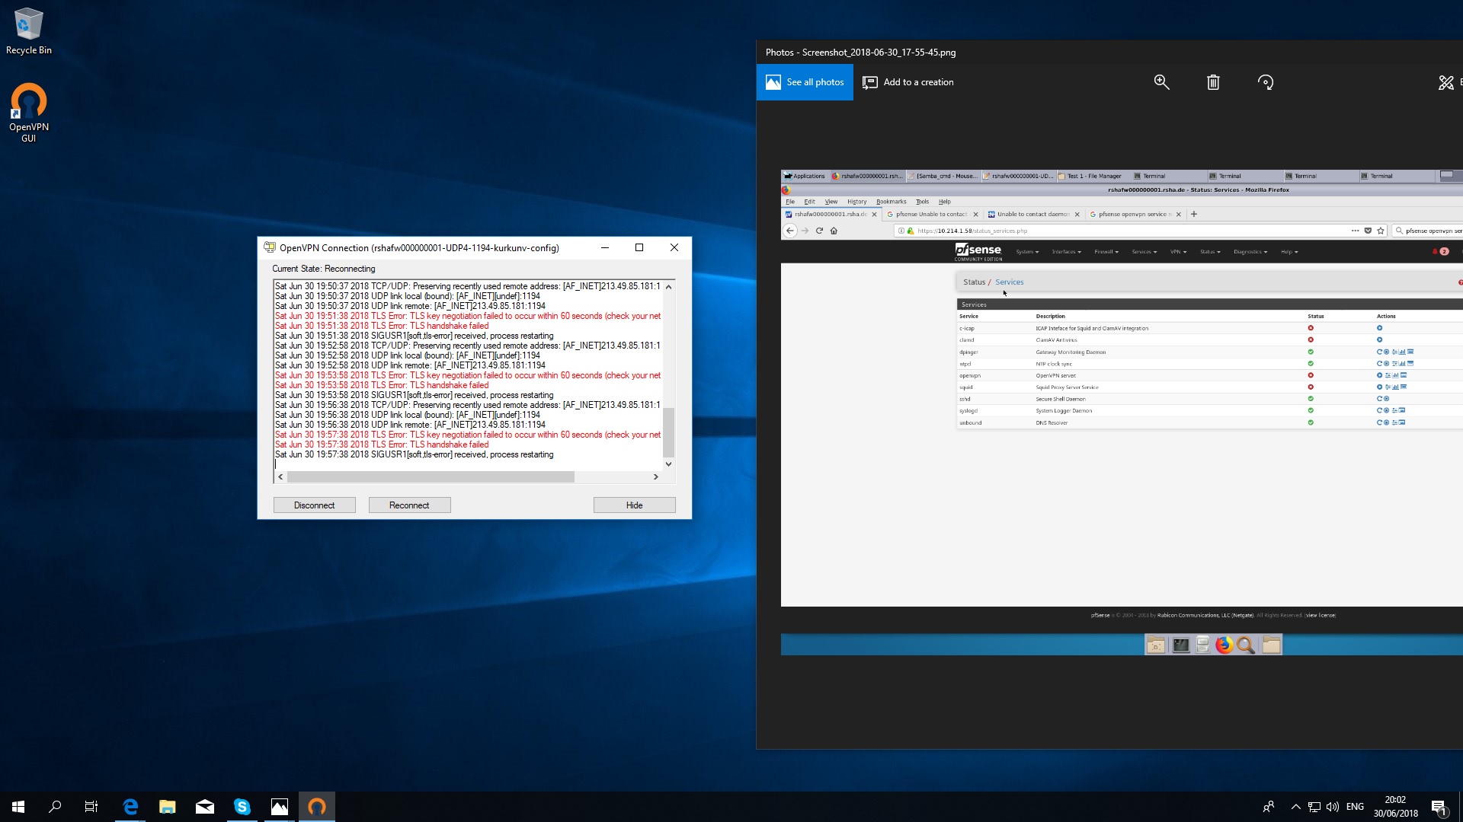Open the Windows Start menu
The image size is (1463, 822).
click(18, 807)
